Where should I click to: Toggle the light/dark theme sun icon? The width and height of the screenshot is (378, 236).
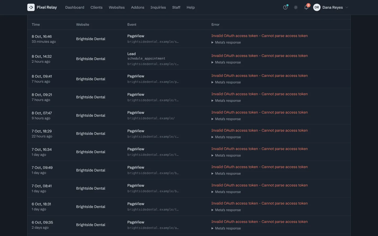click(x=296, y=7)
